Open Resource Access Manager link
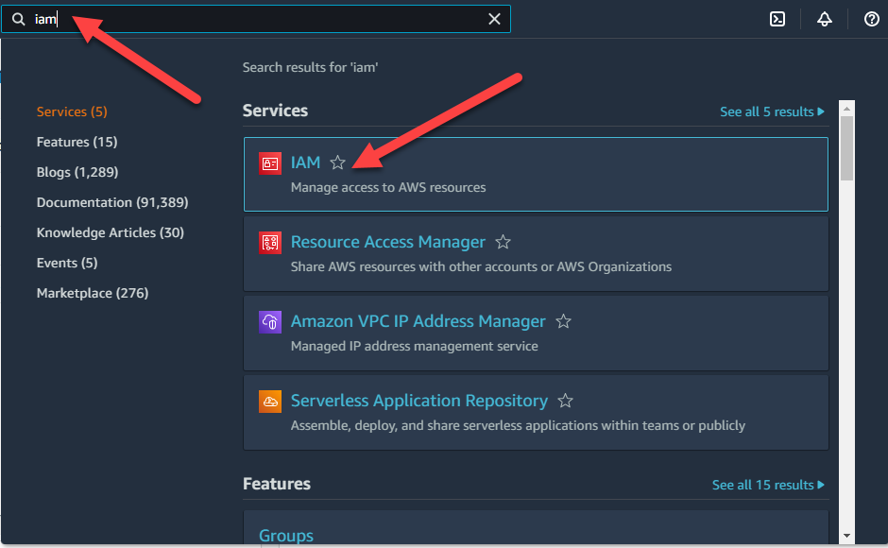Image resolution: width=888 pixels, height=548 pixels. click(388, 242)
